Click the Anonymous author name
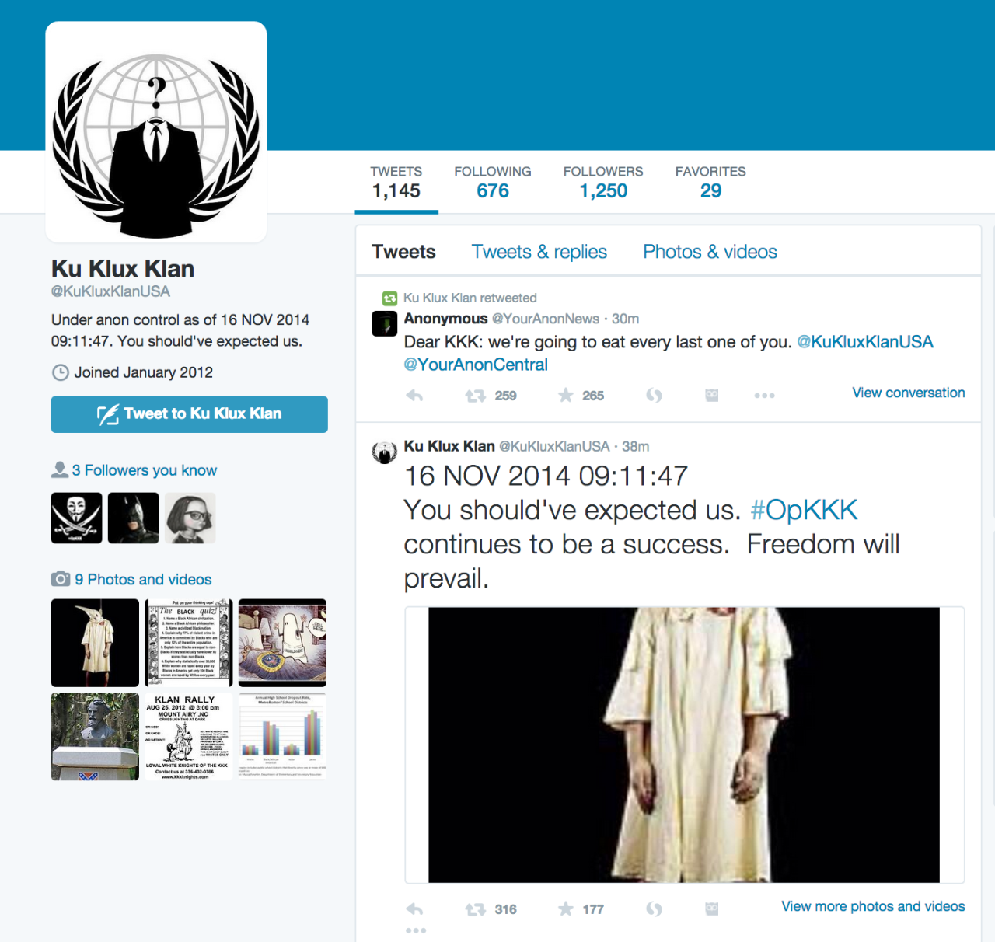The height and width of the screenshot is (942, 995). tap(445, 319)
